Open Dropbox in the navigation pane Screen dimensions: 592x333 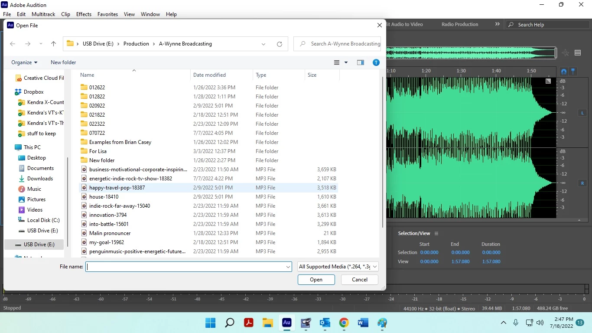click(34, 92)
